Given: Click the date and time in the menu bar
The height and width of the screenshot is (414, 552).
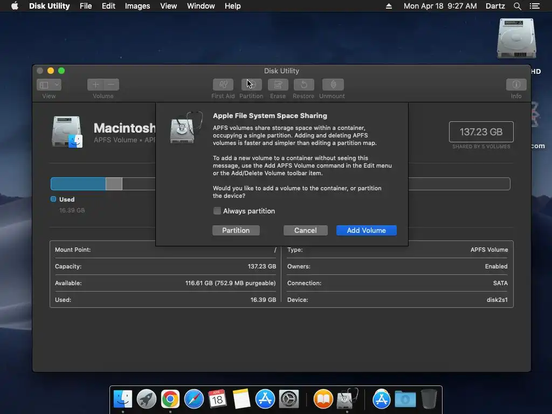Looking at the screenshot, I should click(440, 6).
